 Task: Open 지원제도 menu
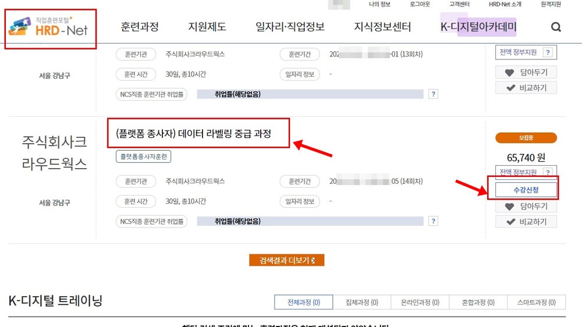(207, 27)
